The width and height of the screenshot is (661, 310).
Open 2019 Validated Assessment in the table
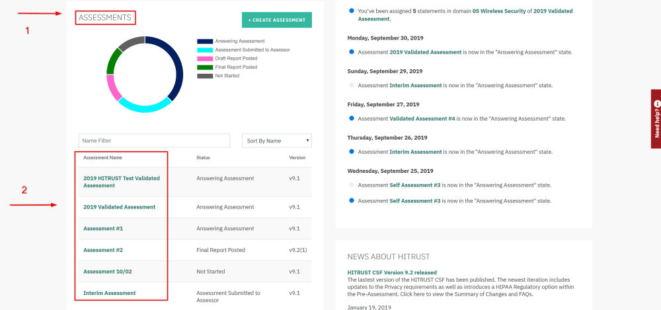[x=119, y=207]
